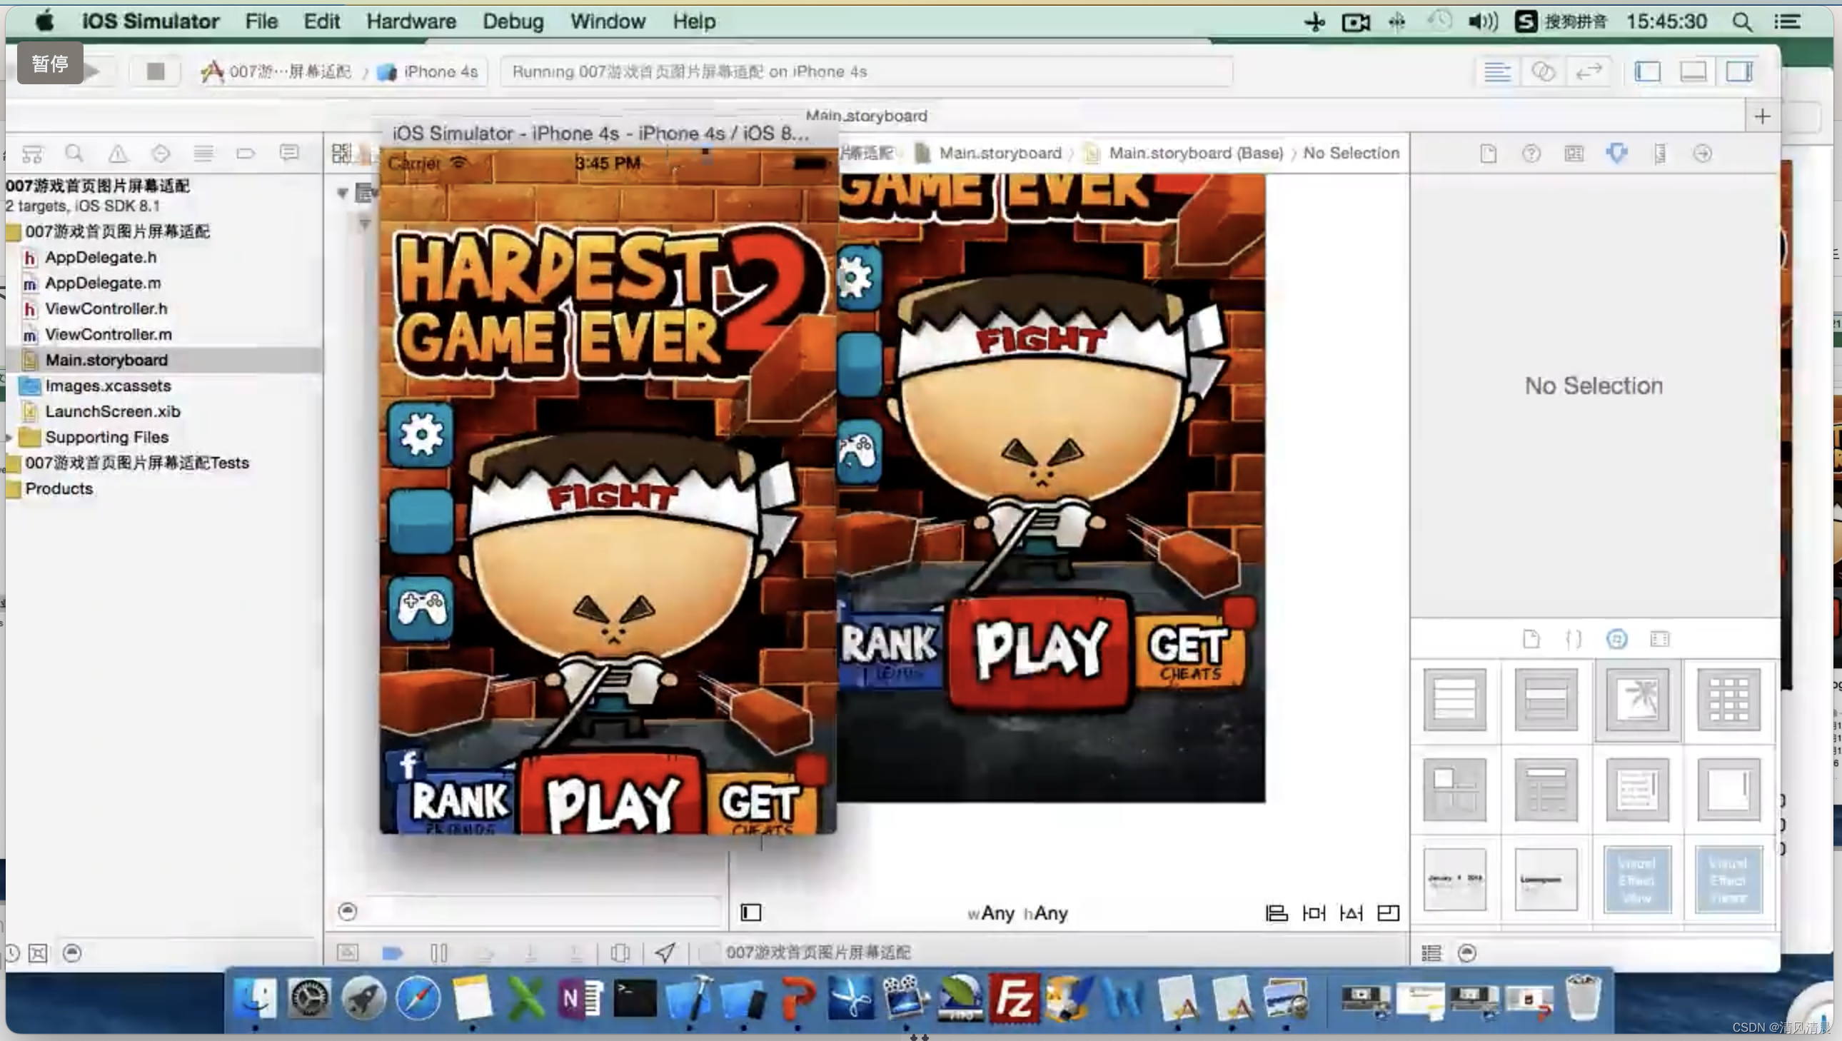The image size is (1842, 1041).
Task: Toggle the document outline sidebar button
Action: coord(751,913)
